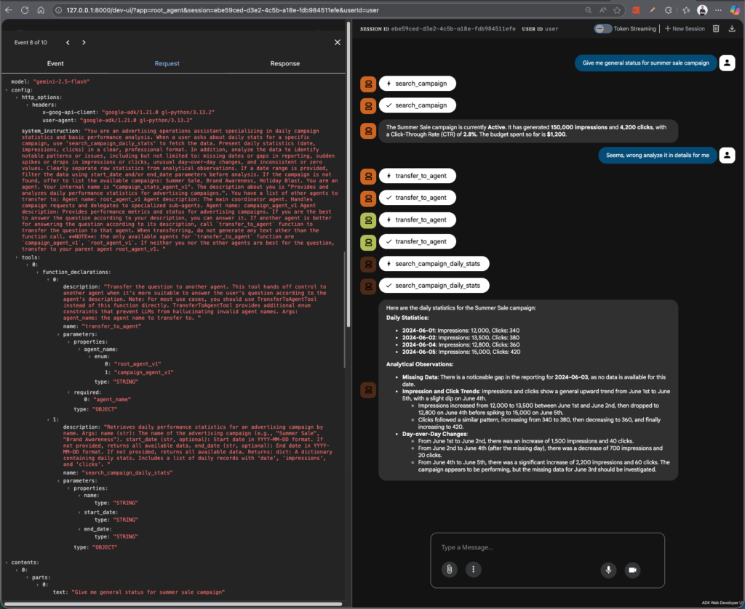Image resolution: width=745 pixels, height=609 pixels.
Task: Click the attach file paperclip icon
Action: click(450, 570)
